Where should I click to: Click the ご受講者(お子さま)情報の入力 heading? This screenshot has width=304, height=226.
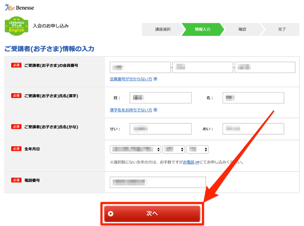tap(49, 49)
